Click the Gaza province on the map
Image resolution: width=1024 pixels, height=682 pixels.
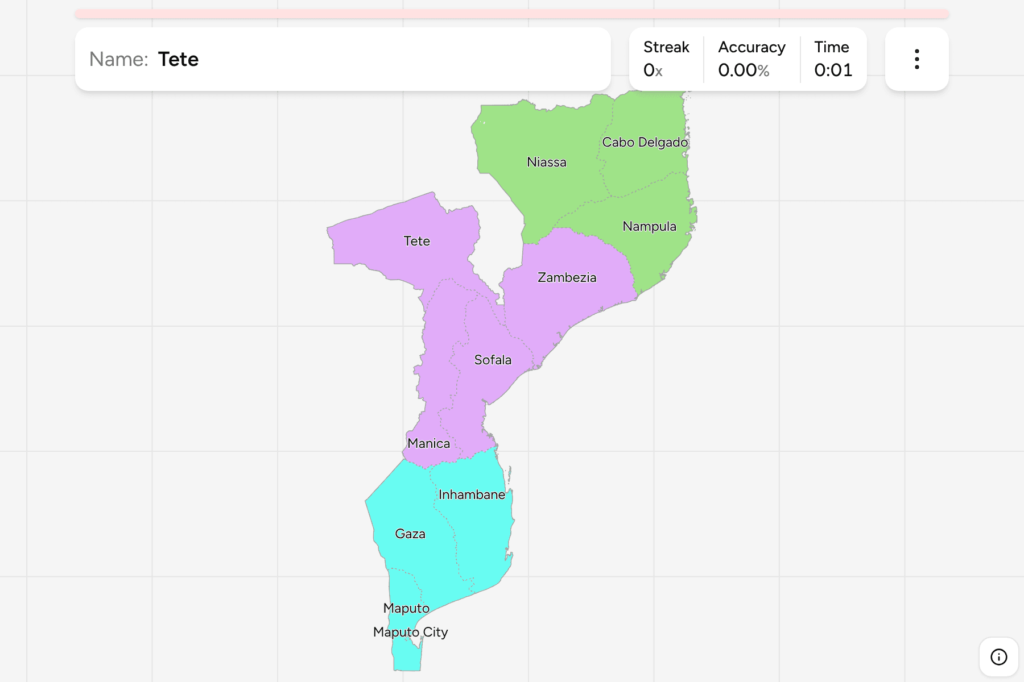point(410,534)
